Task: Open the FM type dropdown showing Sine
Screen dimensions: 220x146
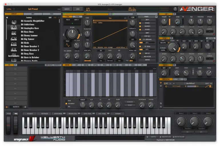Action: coord(101,61)
